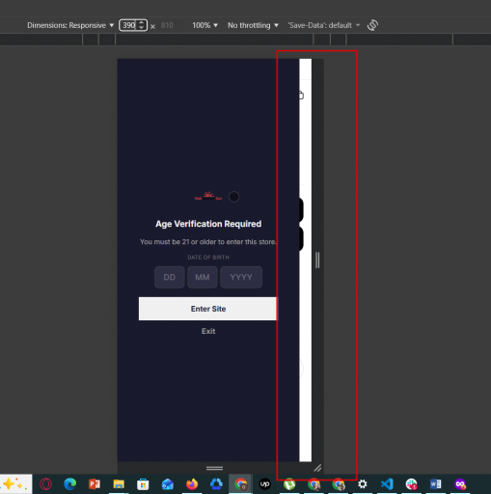The image size is (491, 494).
Task: Click the right-side viewport resize handle
Action: click(317, 261)
